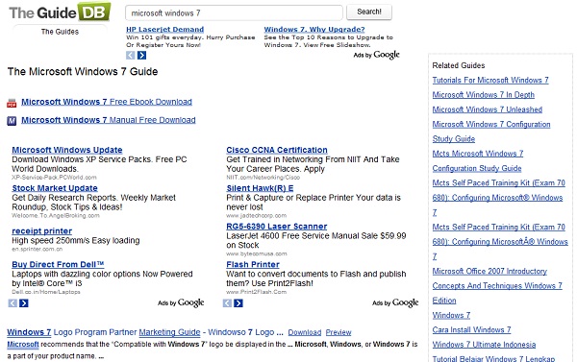
Task: Go to previous ad under top search bar
Action: click(x=130, y=55)
